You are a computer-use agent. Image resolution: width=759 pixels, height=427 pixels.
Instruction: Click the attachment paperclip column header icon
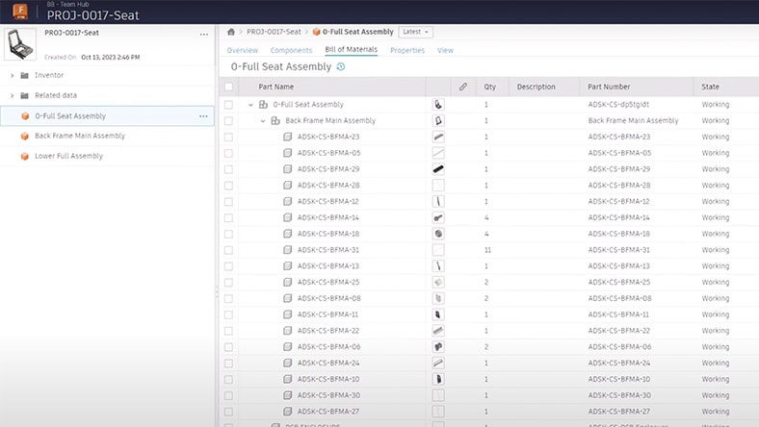tap(462, 87)
